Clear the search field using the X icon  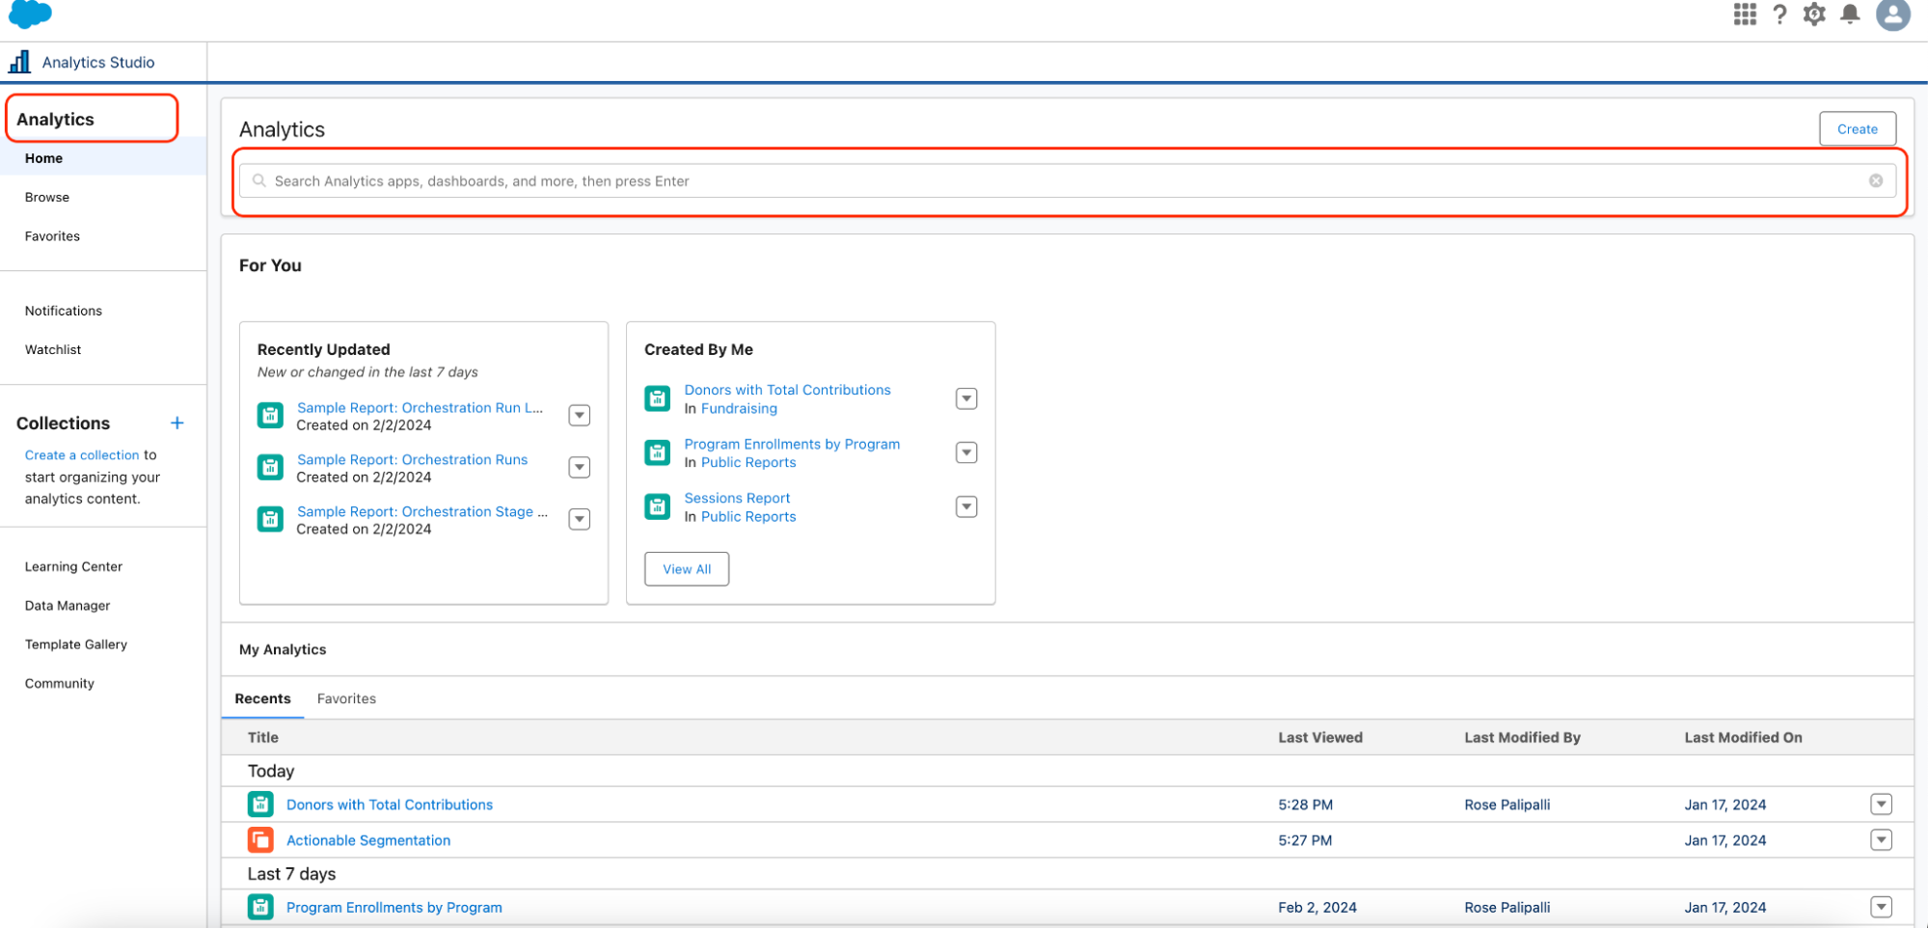tap(1875, 180)
